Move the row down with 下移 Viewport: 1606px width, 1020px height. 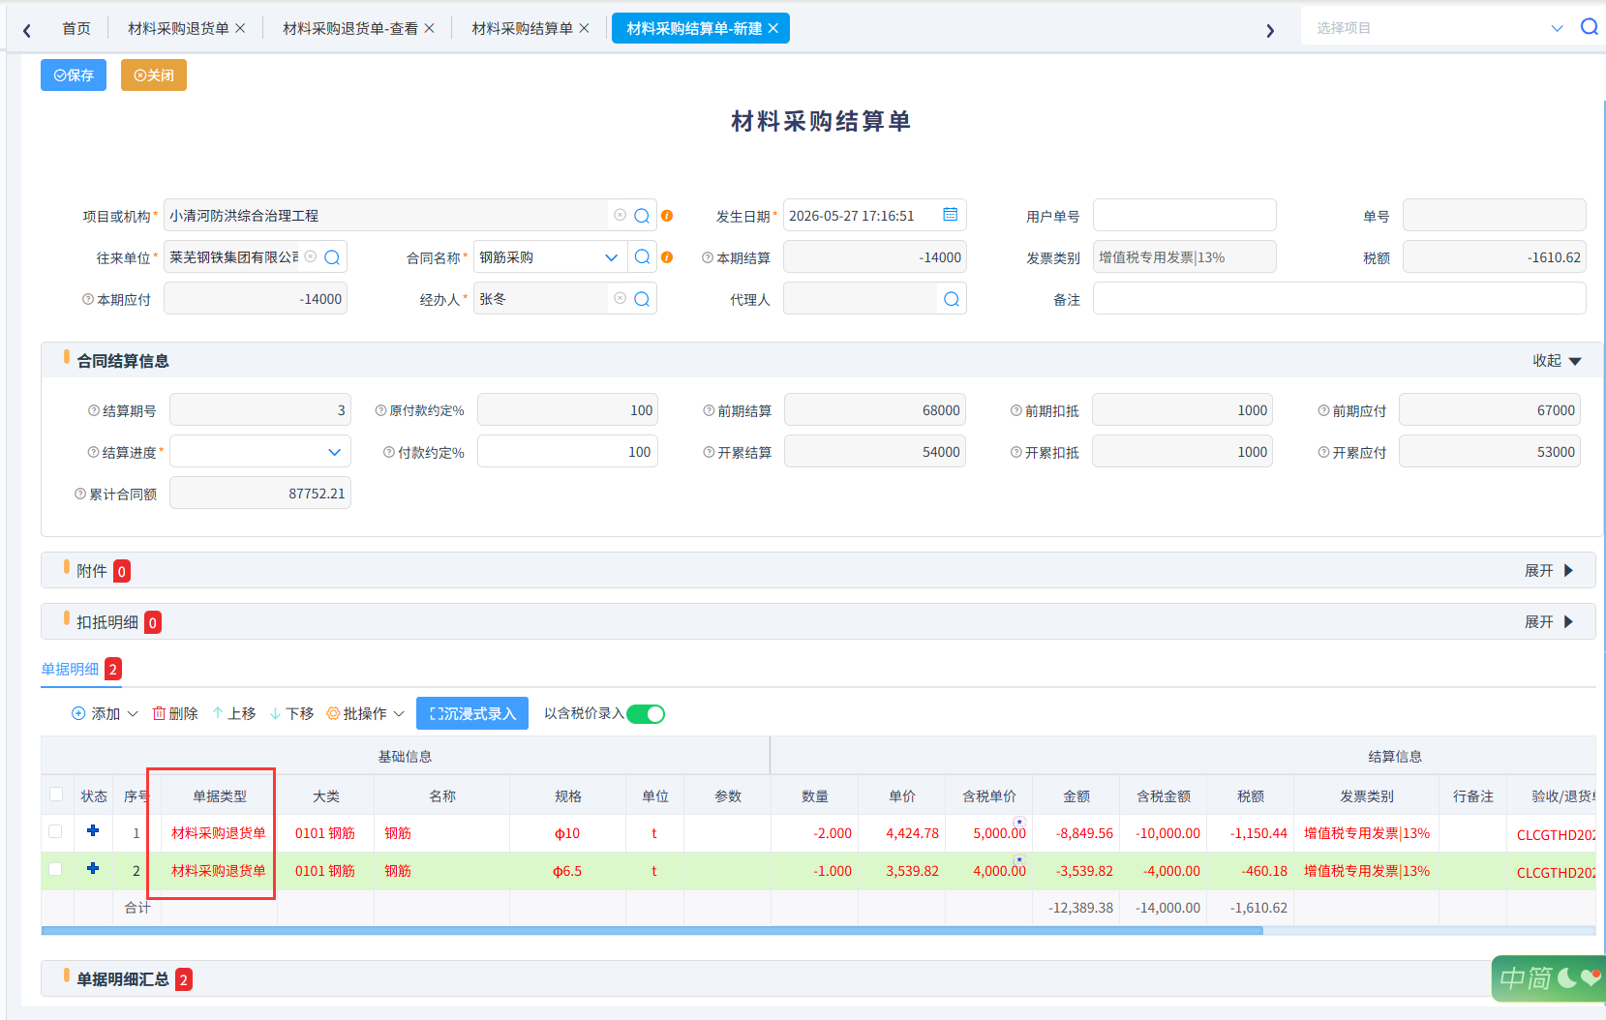(291, 713)
